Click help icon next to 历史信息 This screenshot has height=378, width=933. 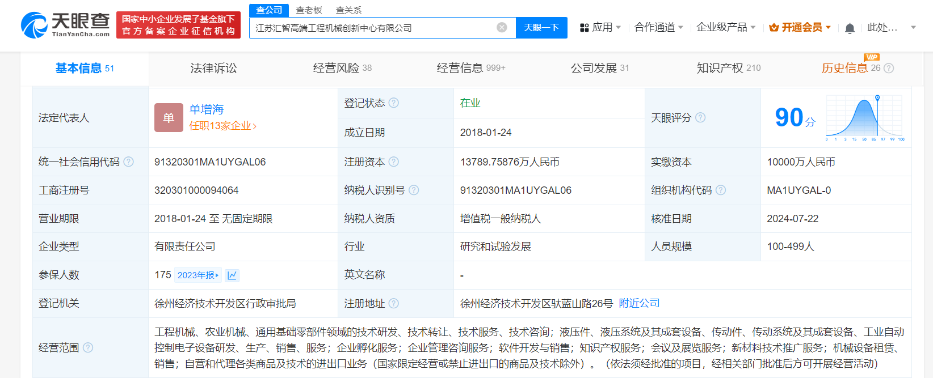889,69
